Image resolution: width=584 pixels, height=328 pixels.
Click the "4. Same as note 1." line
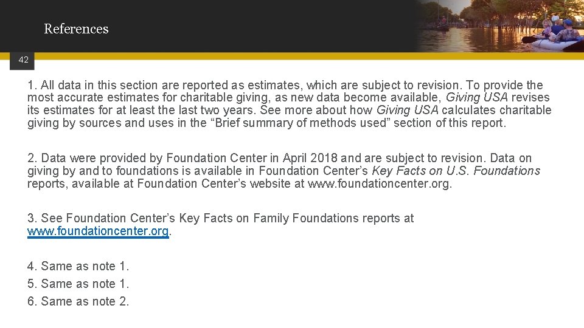(78, 266)
